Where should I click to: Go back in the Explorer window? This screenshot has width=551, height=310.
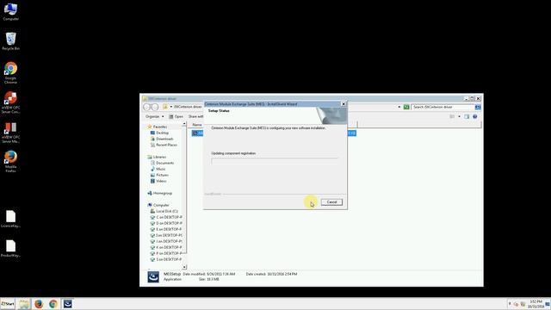pos(147,107)
